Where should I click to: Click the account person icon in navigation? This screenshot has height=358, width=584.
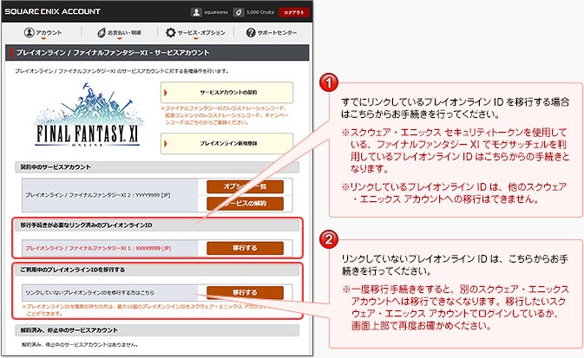(29, 32)
